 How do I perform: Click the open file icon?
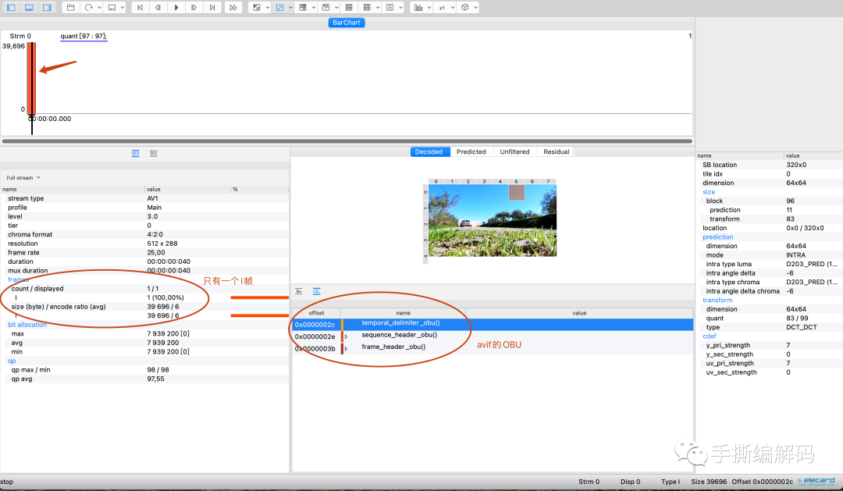click(70, 7)
